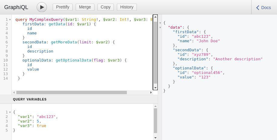Click the "query" keyword on line 1
The image size is (277, 140).
click(x=21, y=20)
